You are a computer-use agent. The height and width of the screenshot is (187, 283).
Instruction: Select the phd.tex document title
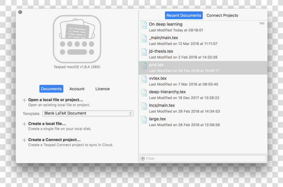click(156, 65)
